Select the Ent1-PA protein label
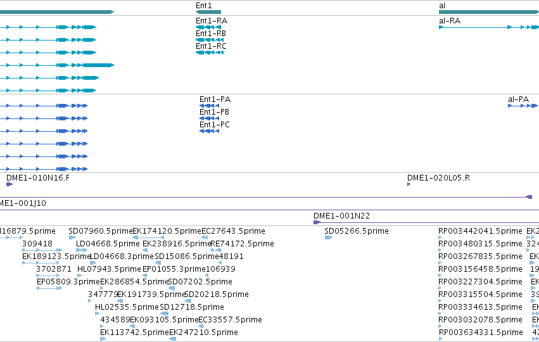This screenshot has height=342, width=539. pyautogui.click(x=215, y=99)
